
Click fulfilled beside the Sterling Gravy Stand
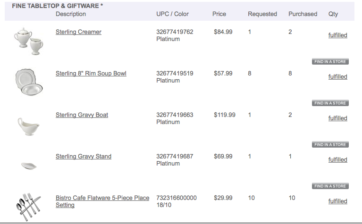click(337, 160)
